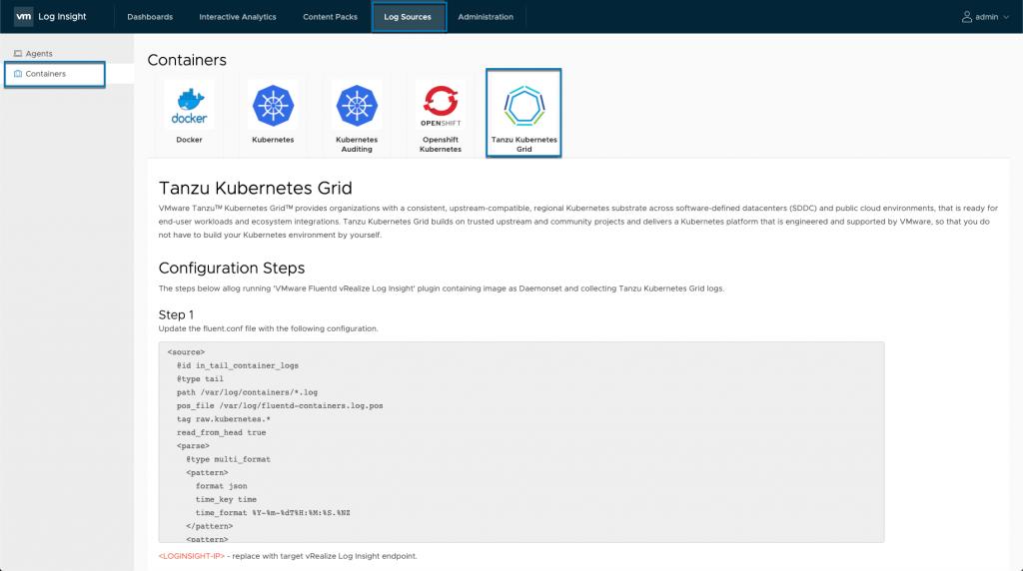Click the 'read_from_head true' line

pos(221,432)
